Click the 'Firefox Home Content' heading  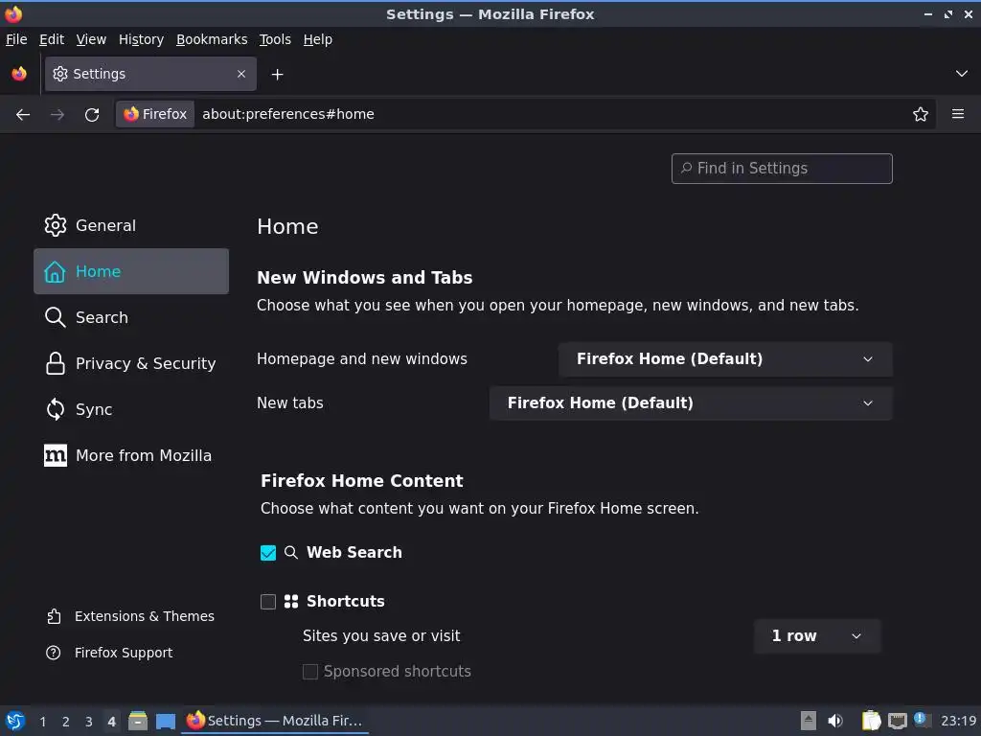(361, 481)
